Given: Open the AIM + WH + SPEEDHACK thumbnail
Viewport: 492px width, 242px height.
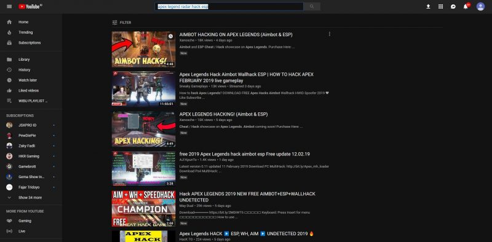Looking at the screenshot, I should 144,208.
